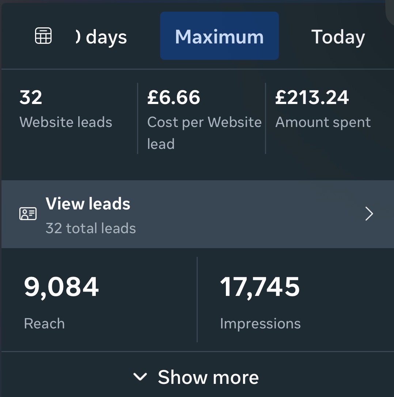The width and height of the screenshot is (394, 397).
Task: Click the 17,745 impressions number
Action: click(x=259, y=287)
